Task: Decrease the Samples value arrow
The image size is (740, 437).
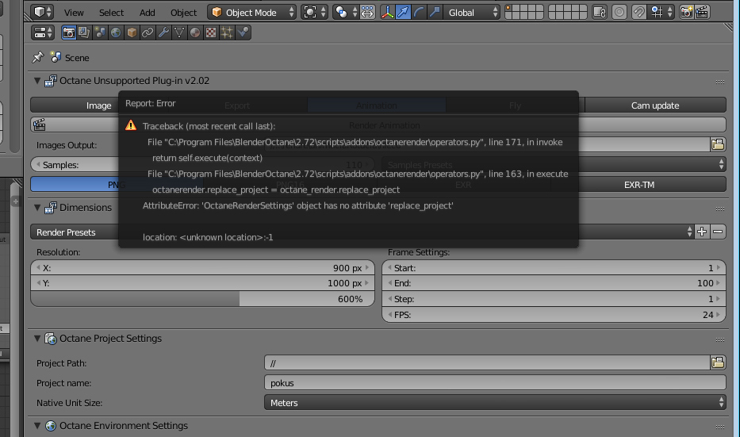Action: [x=38, y=165]
